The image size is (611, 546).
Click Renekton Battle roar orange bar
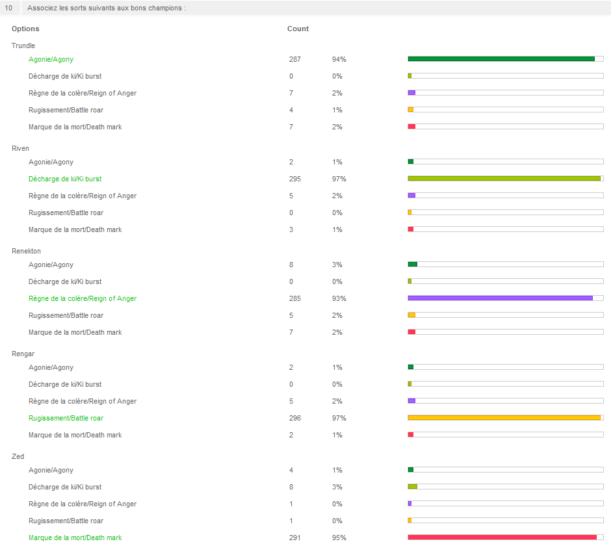pos(411,315)
